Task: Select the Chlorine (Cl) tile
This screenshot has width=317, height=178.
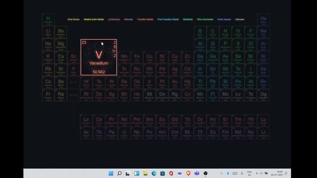Action: point(251,45)
